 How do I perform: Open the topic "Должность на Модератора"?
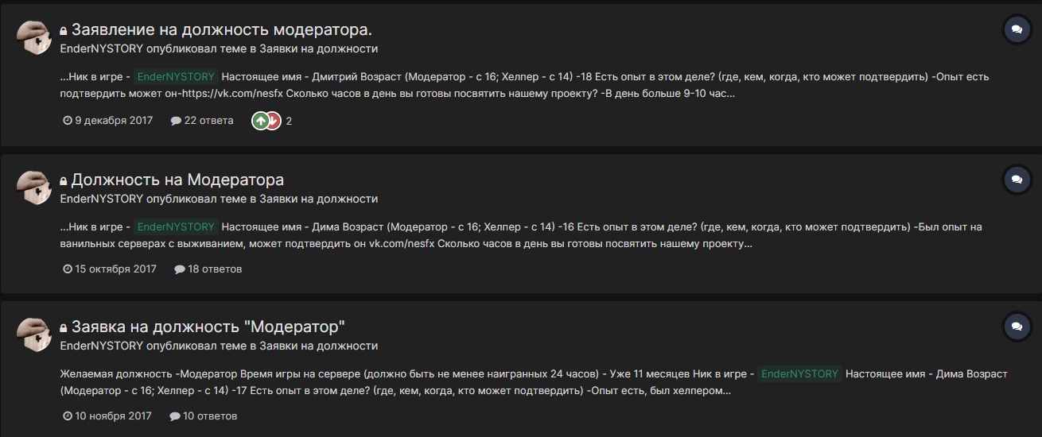[x=177, y=180]
